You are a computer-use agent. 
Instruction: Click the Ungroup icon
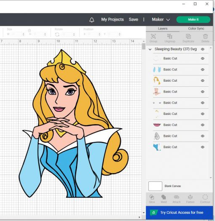[x=169, y=36]
